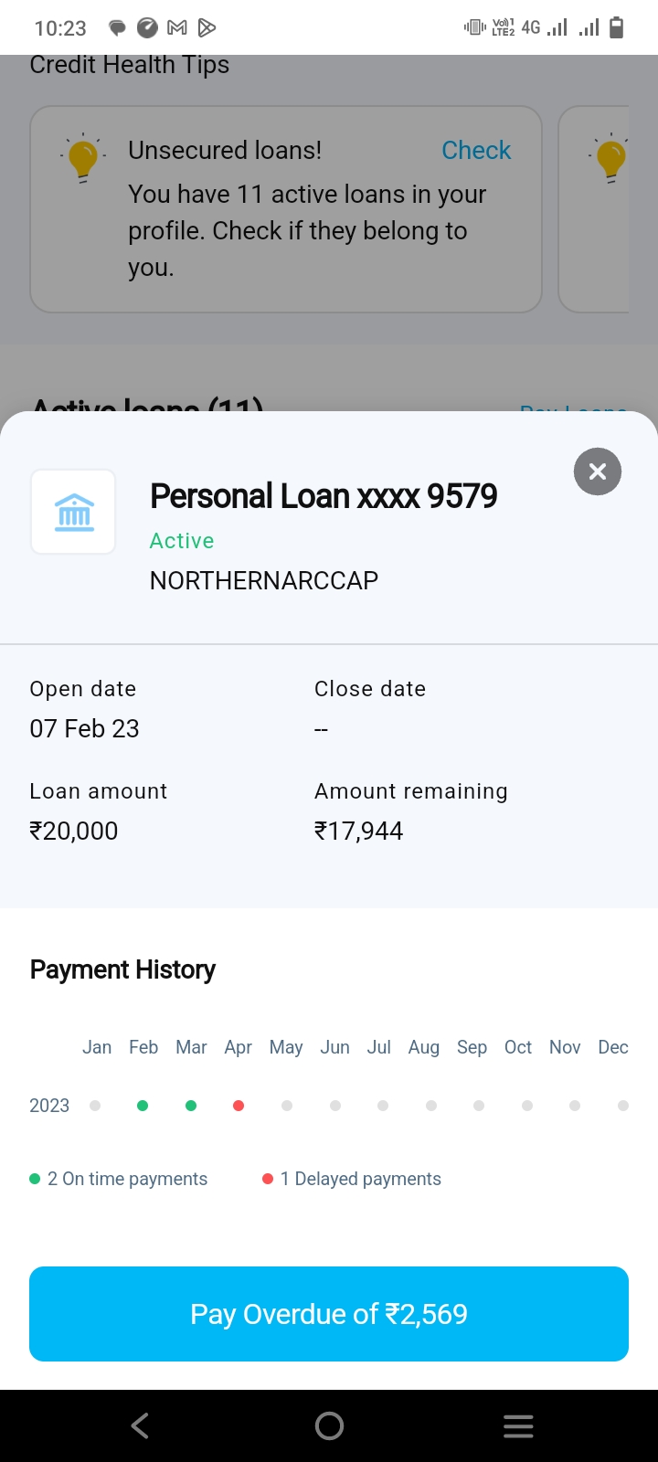Tap the chat notification icon in status bar
Image resolution: width=658 pixels, height=1462 pixels.
tap(117, 28)
